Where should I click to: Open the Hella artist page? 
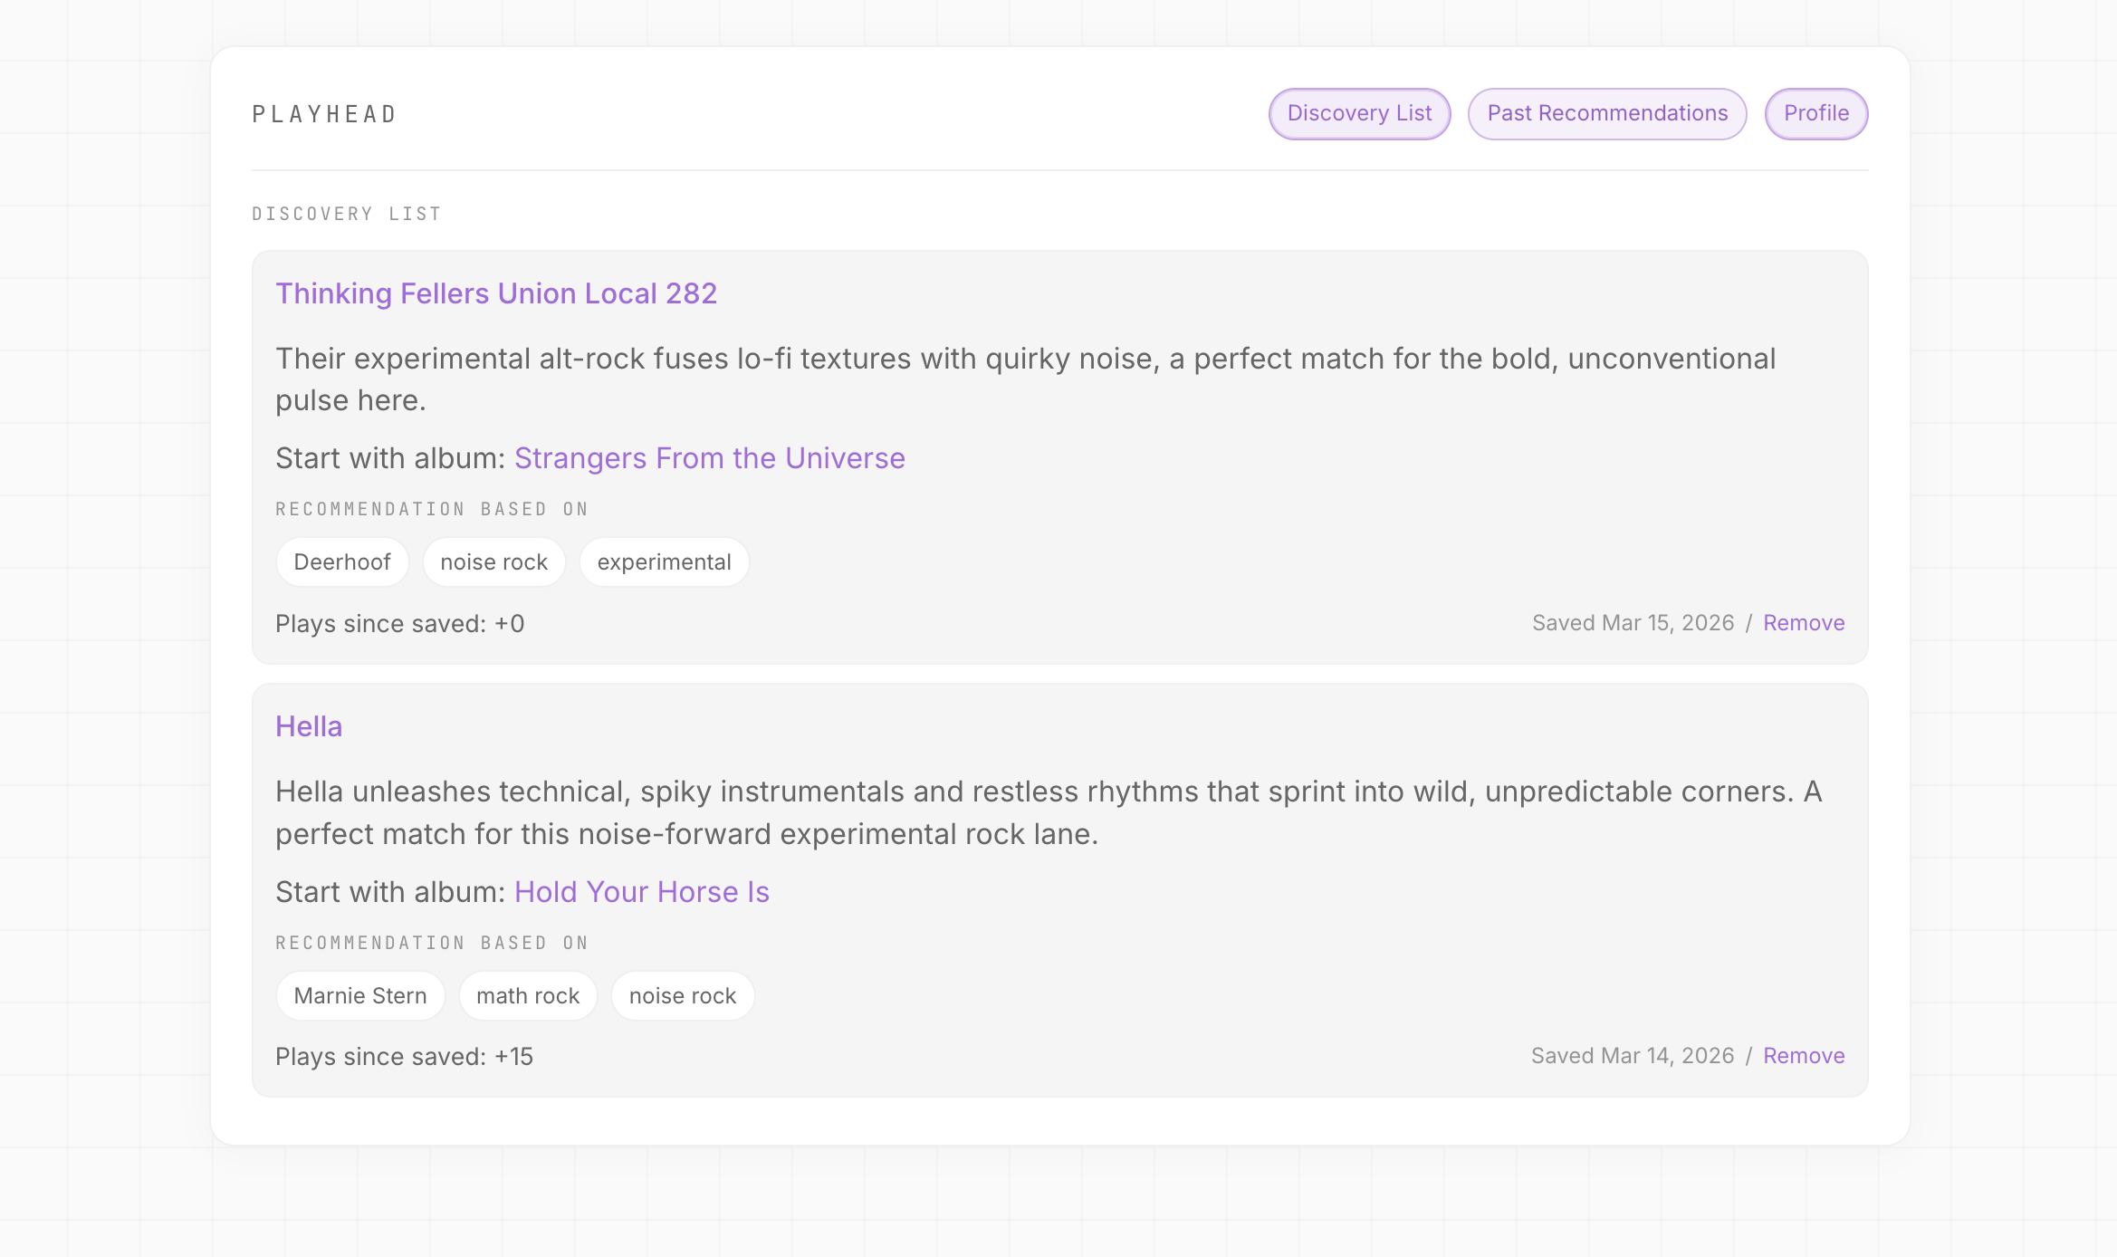click(x=309, y=726)
